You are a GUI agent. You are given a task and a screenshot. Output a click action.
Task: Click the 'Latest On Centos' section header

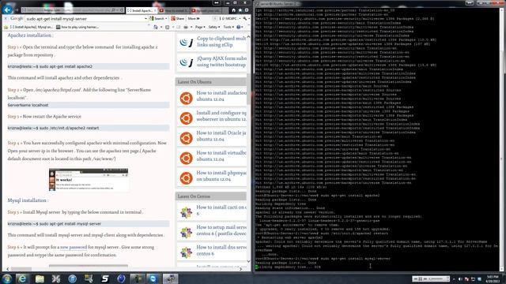[x=211, y=196]
